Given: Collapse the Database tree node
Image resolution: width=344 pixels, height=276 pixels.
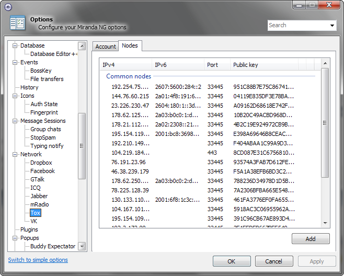Looking at the screenshot, I should point(15,45).
